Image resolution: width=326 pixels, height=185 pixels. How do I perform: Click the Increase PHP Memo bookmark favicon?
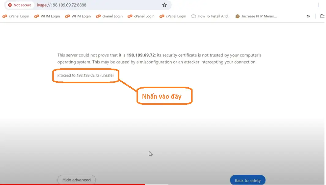[238, 16]
